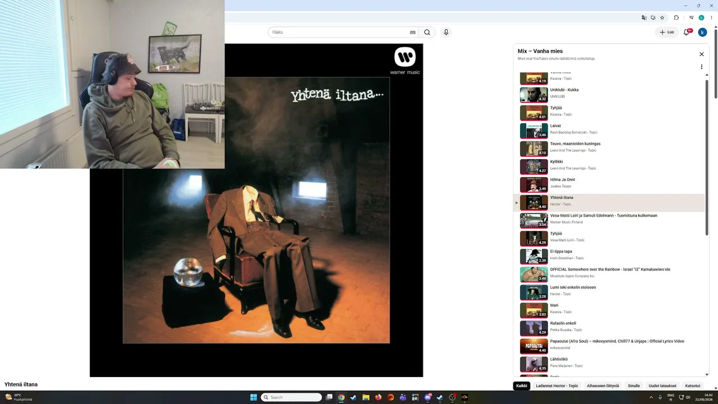Play Kyllikki by Leevi And The Leavings
Viewport: 718px width, 404px height.
pyautogui.click(x=609, y=166)
